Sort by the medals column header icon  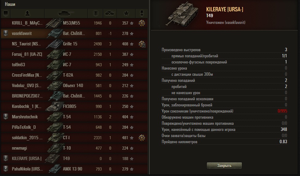(142, 13)
